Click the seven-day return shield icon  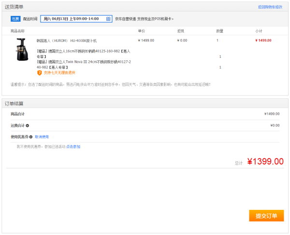39,73
